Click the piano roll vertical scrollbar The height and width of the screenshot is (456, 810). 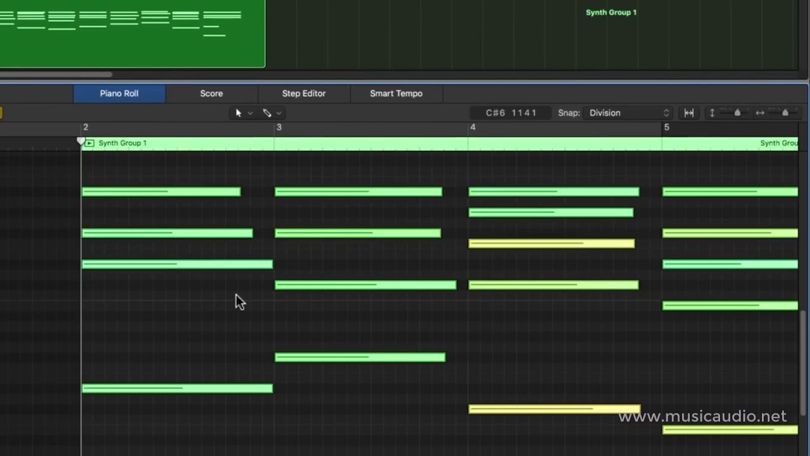click(804, 364)
